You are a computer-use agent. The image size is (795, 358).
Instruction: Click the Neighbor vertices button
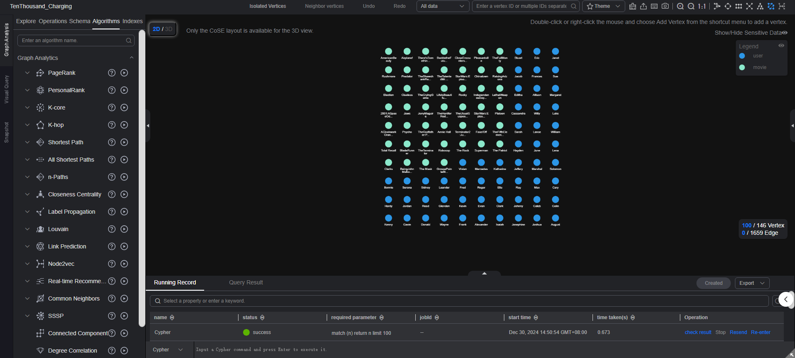coord(324,6)
